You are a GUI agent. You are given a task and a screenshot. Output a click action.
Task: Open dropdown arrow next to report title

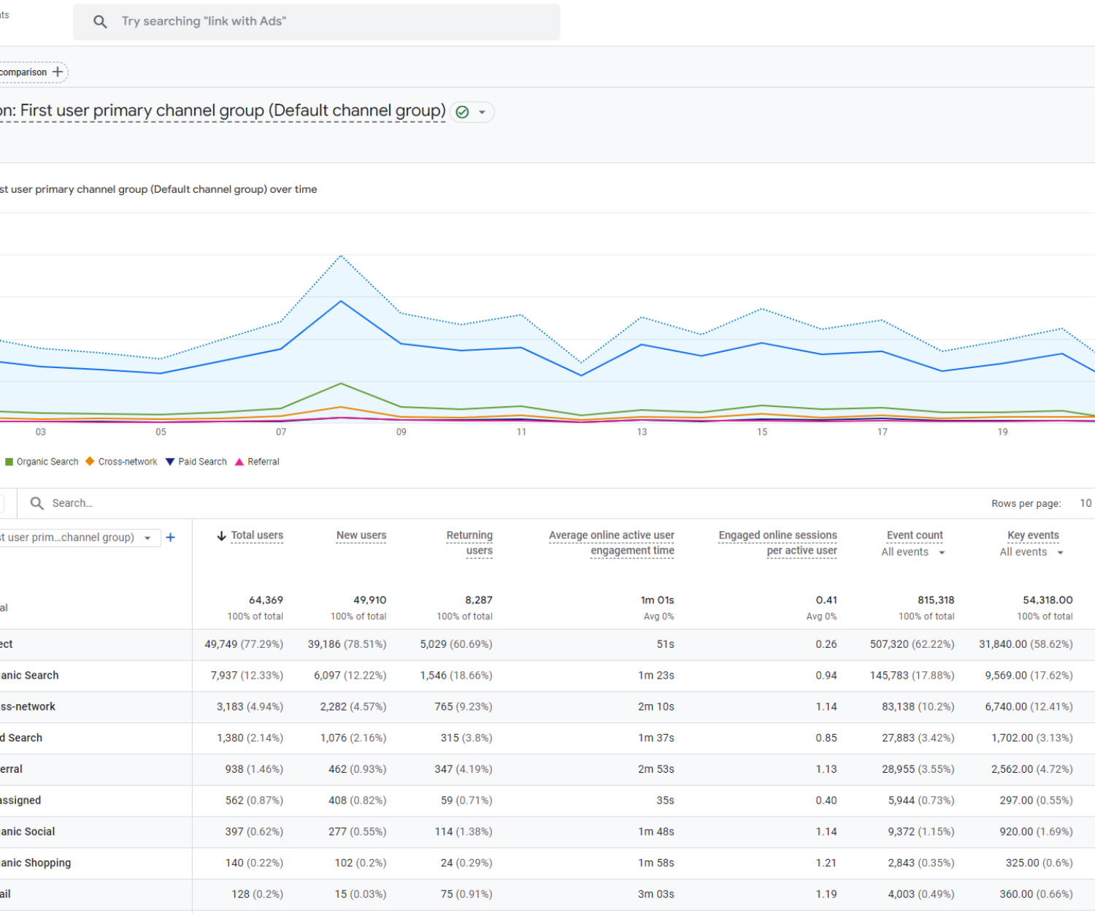(482, 112)
